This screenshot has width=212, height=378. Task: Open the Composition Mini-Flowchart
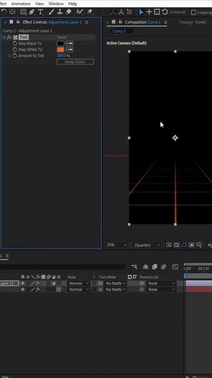pos(134,266)
